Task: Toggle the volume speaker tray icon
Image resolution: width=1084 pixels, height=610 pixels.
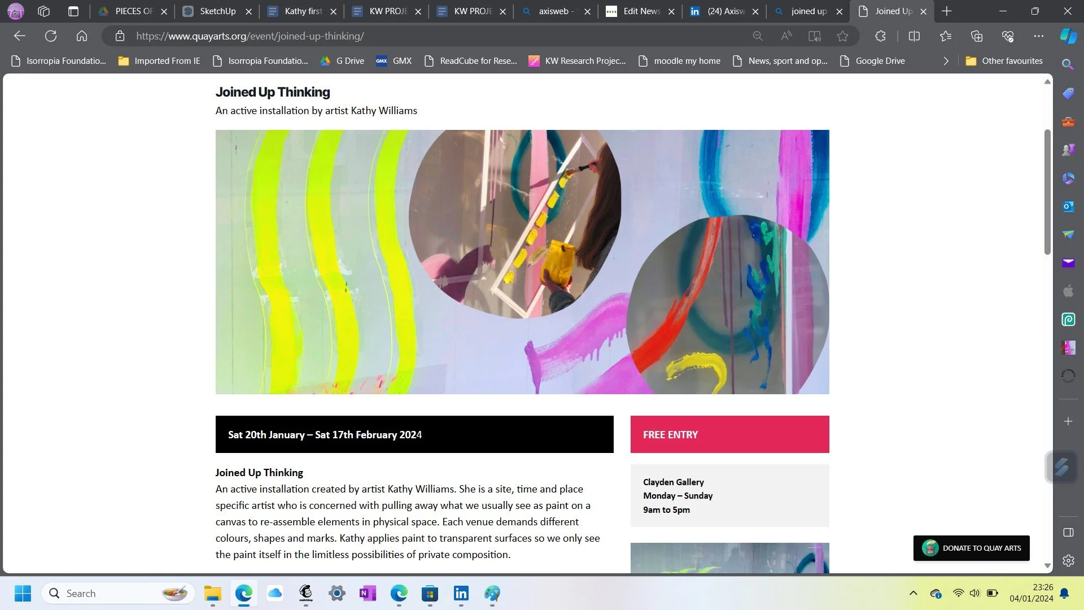Action: coord(974,593)
